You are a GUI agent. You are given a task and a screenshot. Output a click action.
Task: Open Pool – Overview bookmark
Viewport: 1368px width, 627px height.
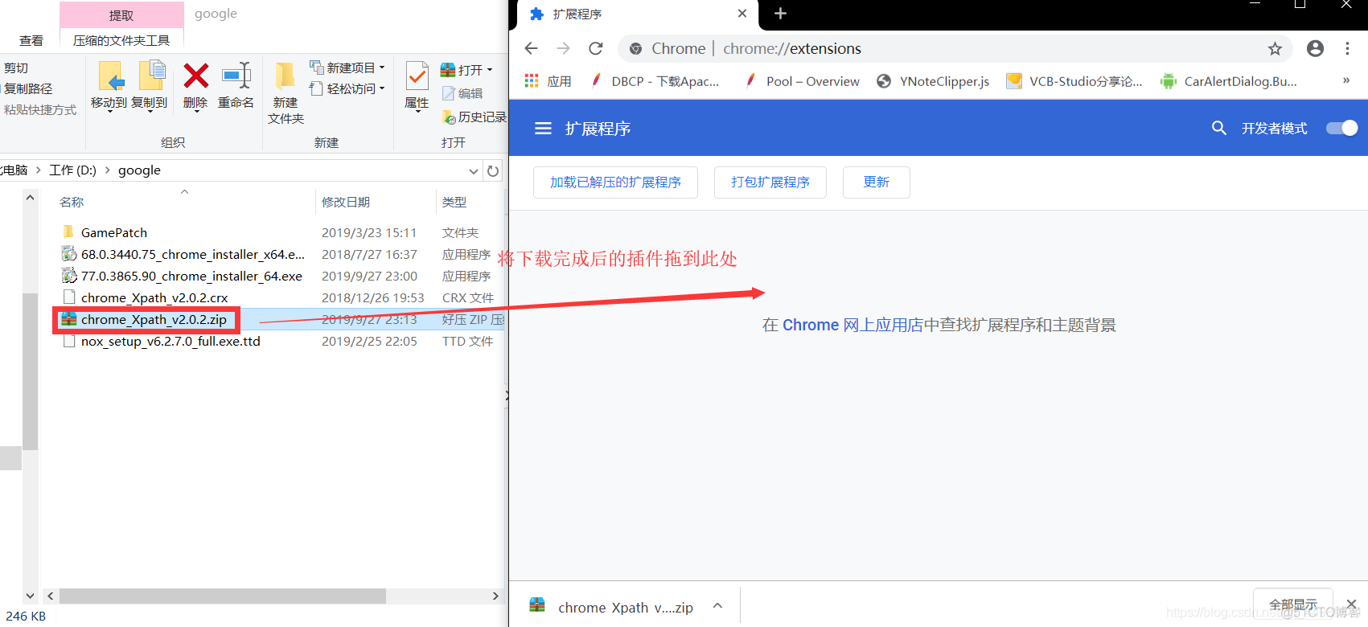pos(802,81)
